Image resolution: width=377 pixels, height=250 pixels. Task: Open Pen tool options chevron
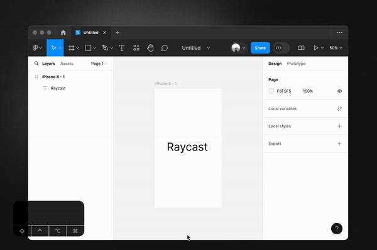pyautogui.click(x=112, y=48)
